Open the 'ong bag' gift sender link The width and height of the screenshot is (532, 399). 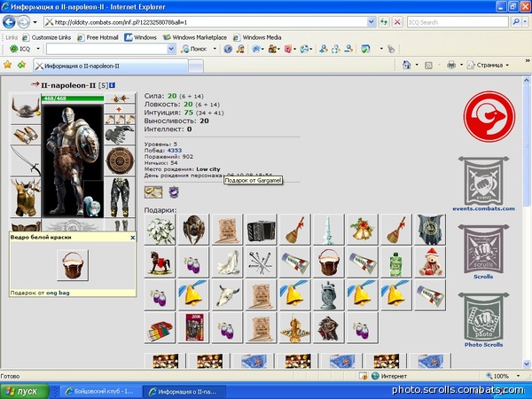tap(58, 293)
